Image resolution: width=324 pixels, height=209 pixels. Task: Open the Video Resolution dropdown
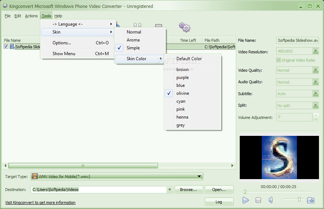(315, 51)
